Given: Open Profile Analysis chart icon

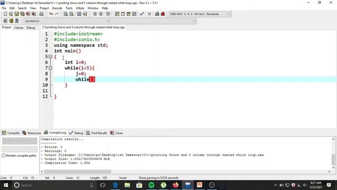Looking at the screenshot, I should pos(157,14).
